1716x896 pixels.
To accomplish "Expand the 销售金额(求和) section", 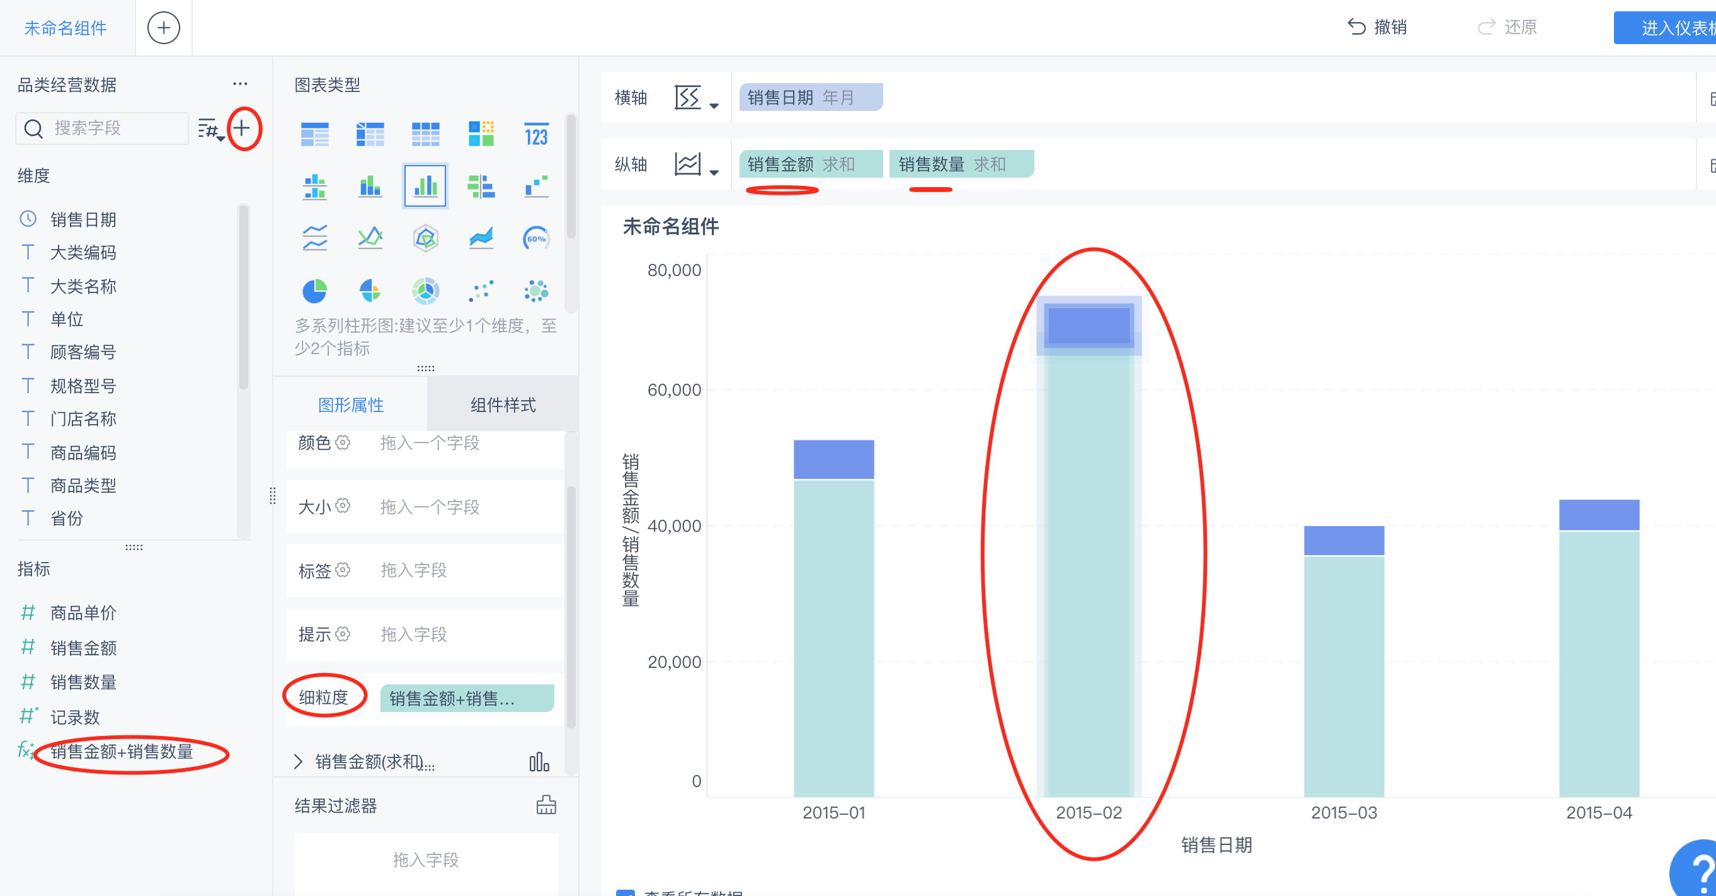I will (299, 761).
